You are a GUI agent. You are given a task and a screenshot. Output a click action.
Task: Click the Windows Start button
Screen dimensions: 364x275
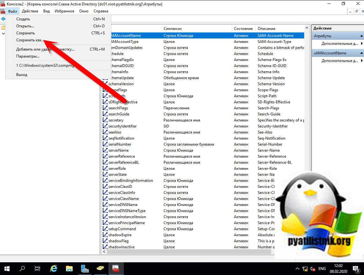click(7, 269)
